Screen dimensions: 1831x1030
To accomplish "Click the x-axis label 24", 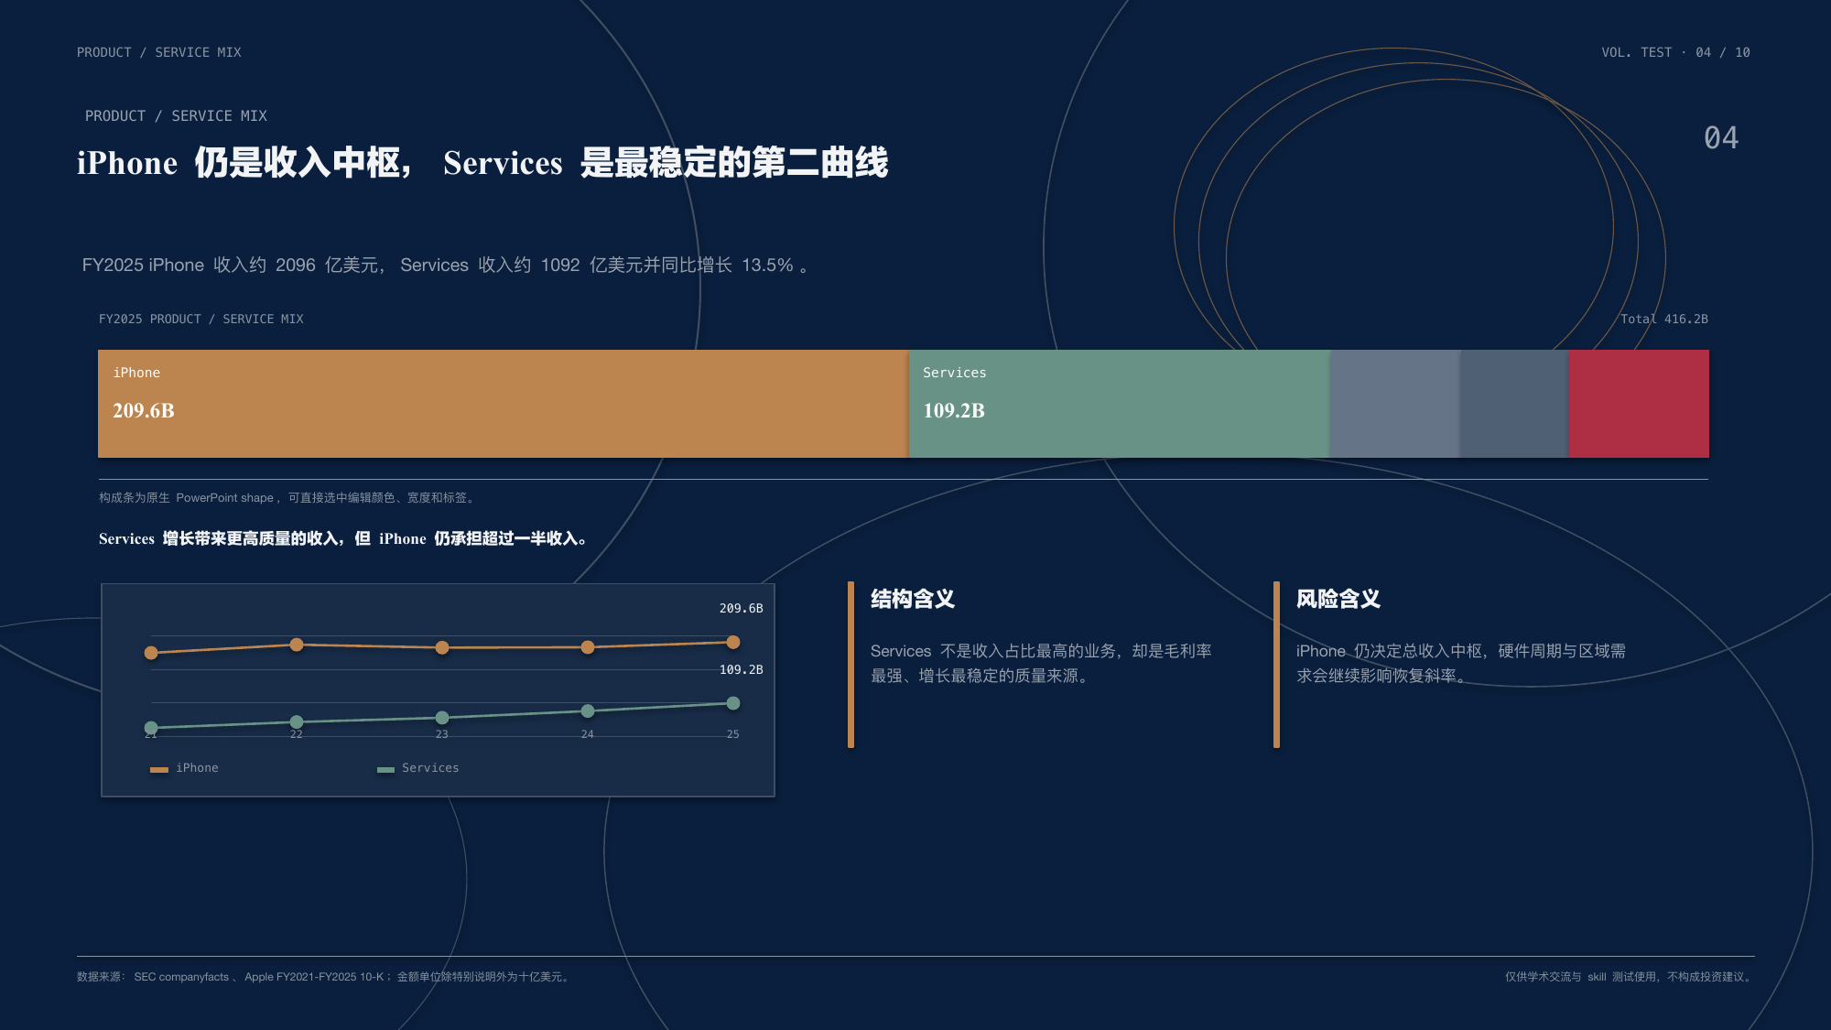I will point(588,734).
